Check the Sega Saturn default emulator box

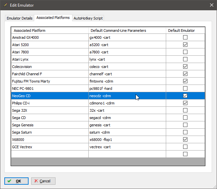pyautogui.click(x=185, y=132)
